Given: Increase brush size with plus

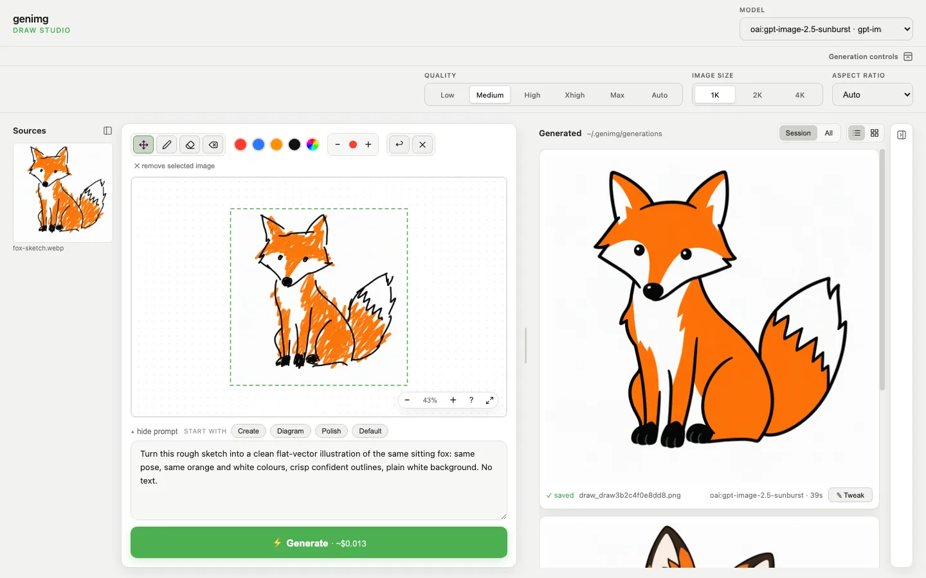Looking at the screenshot, I should [x=368, y=144].
